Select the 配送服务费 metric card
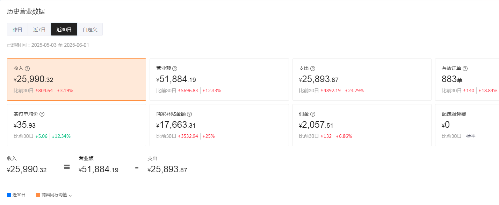The height and width of the screenshot is (205, 499). [x=467, y=125]
